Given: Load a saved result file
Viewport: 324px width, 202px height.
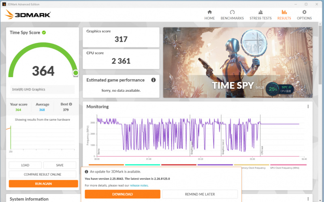Looking at the screenshot, I should [25, 165].
